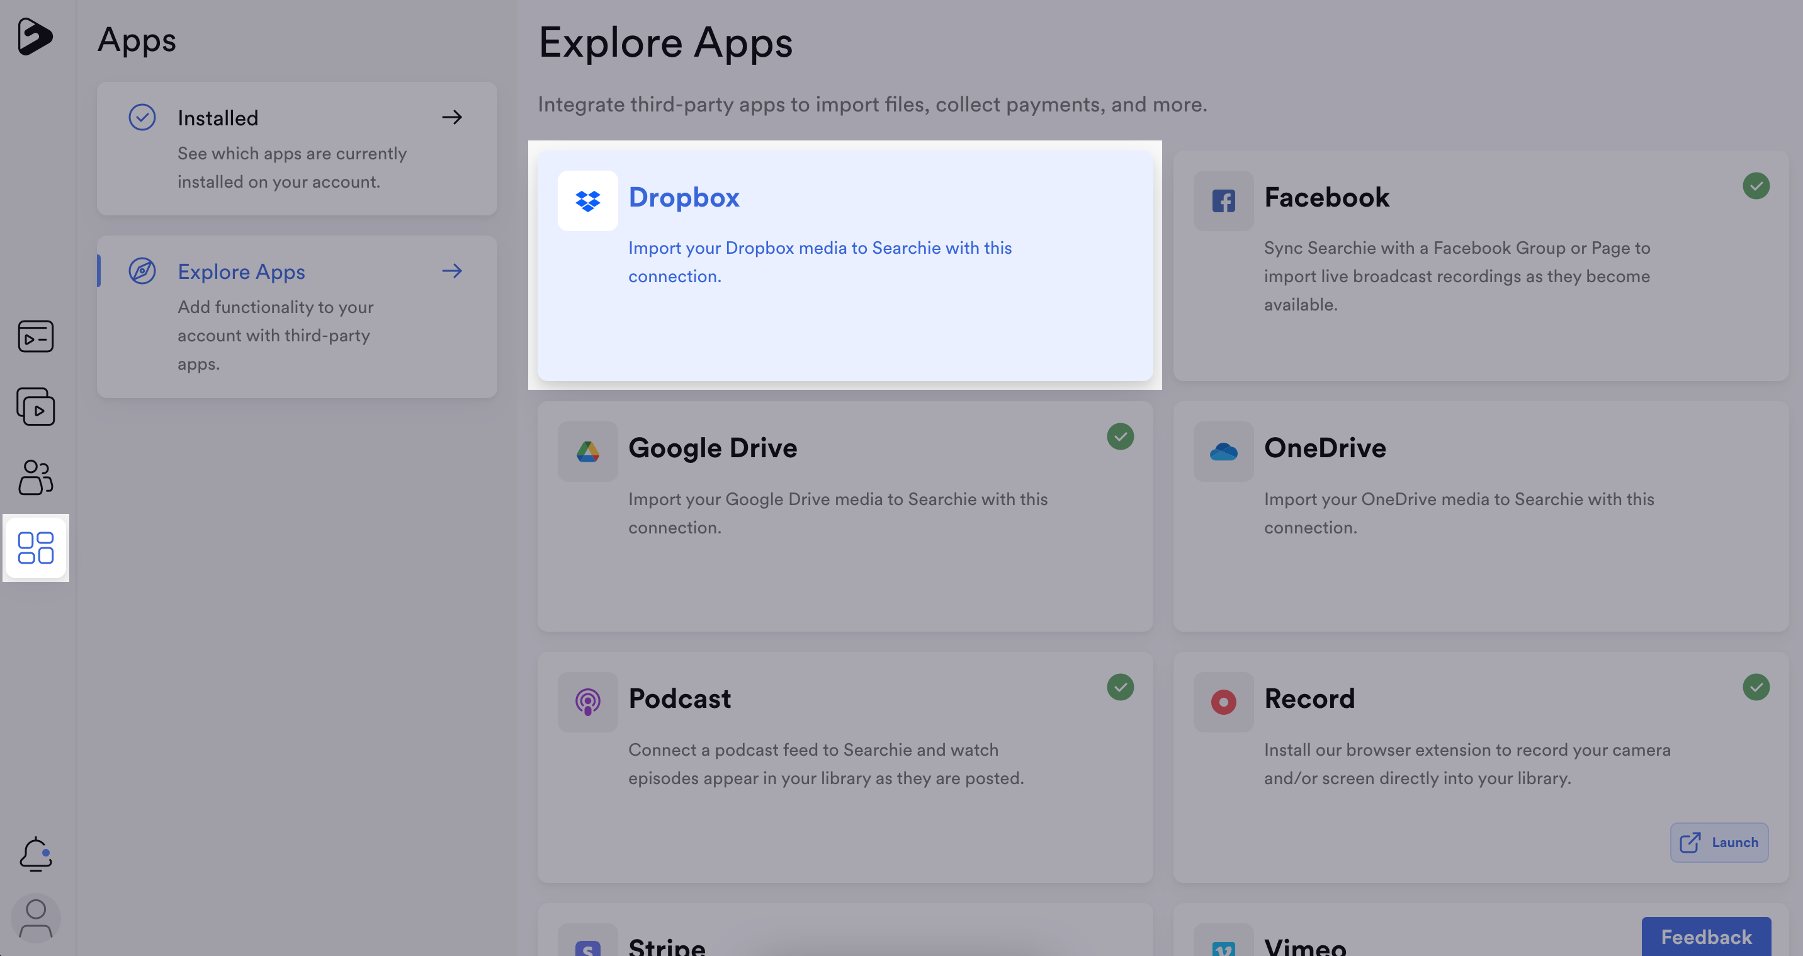
Task: Click Podcast installed green checkmark
Action: pyautogui.click(x=1121, y=688)
